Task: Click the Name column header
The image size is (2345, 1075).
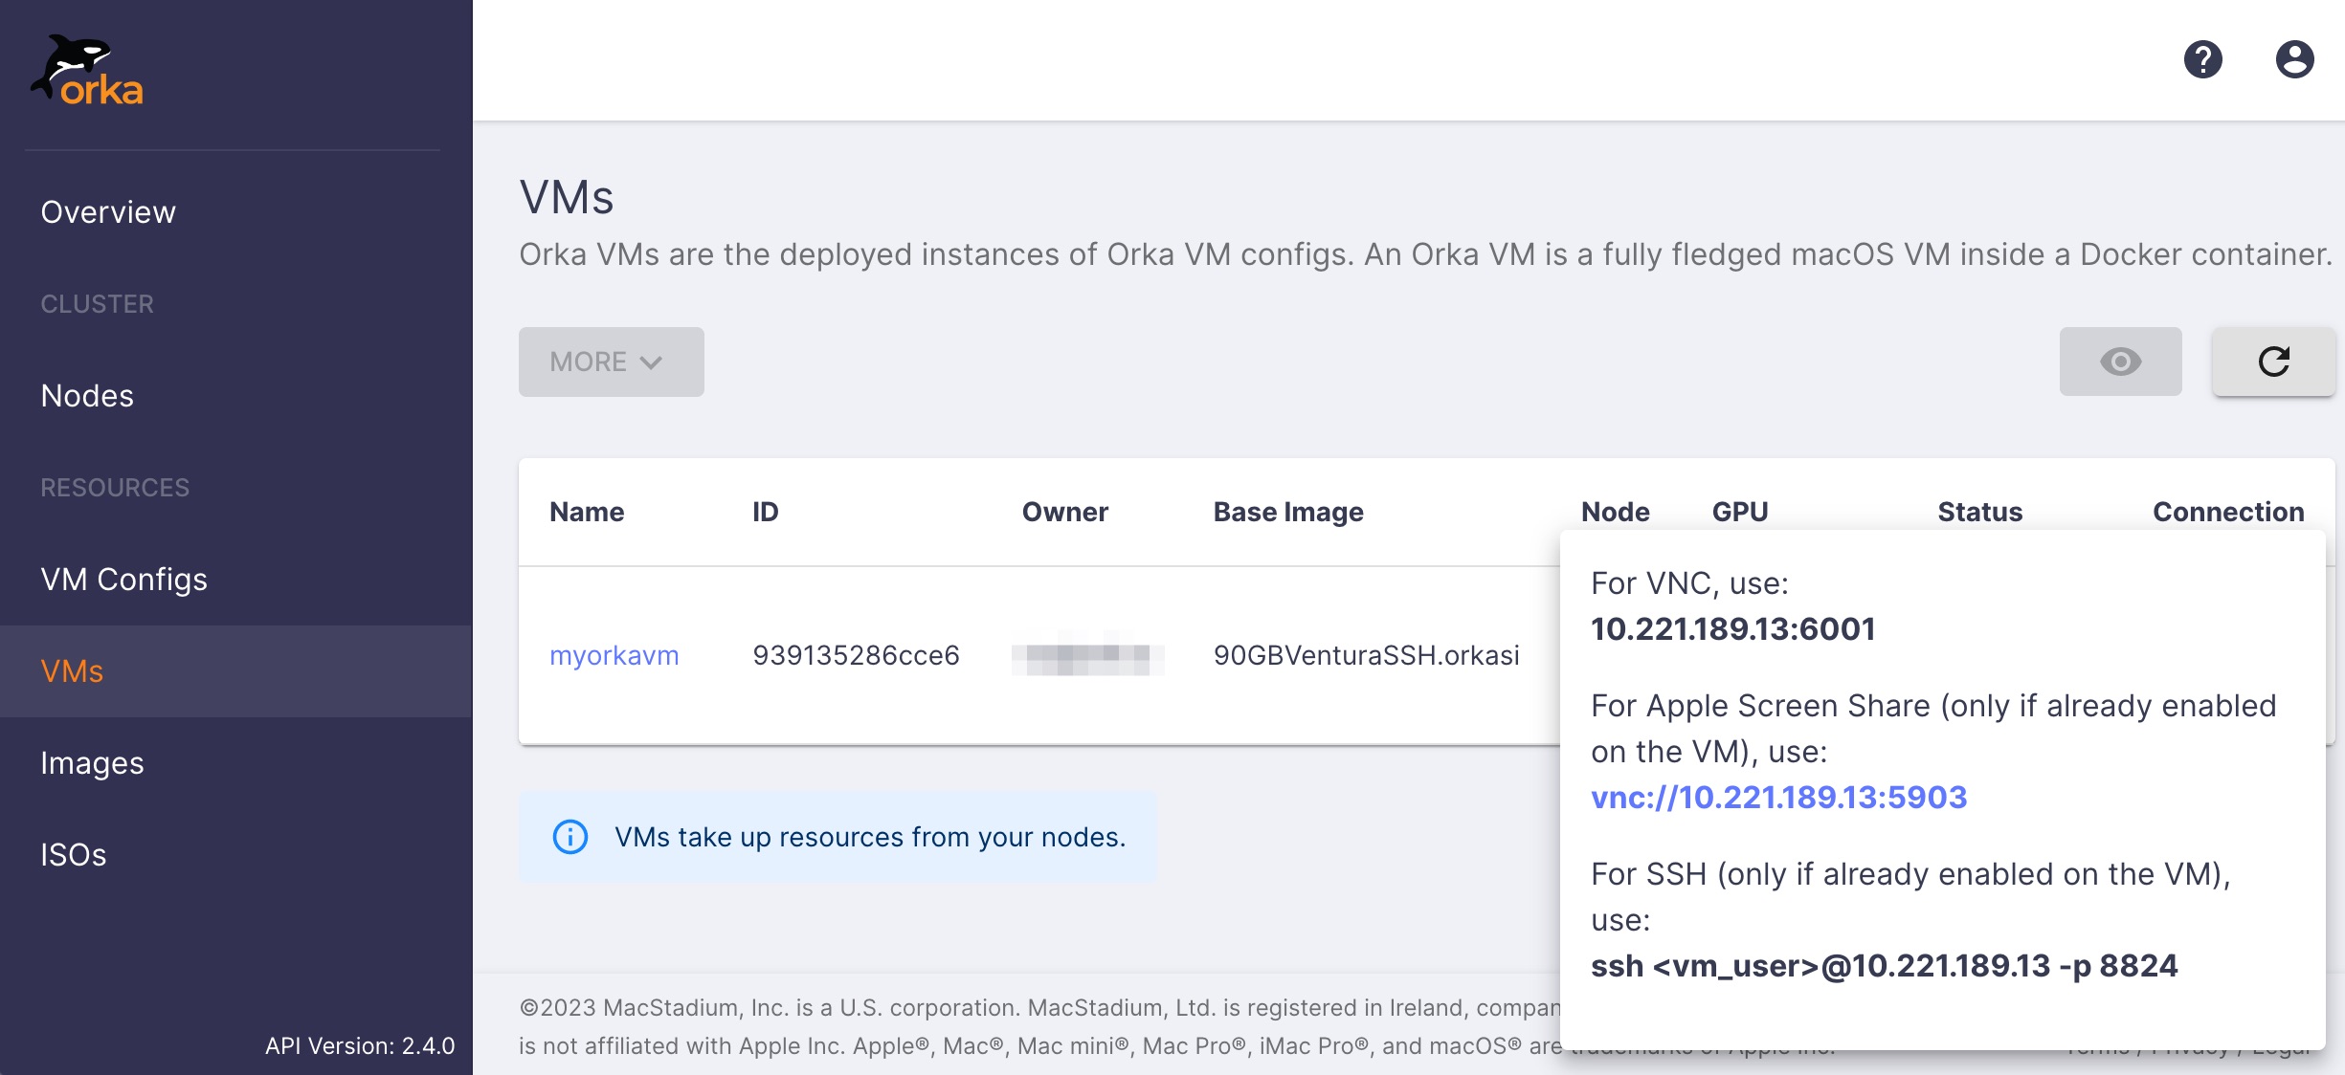Action: tap(587, 512)
